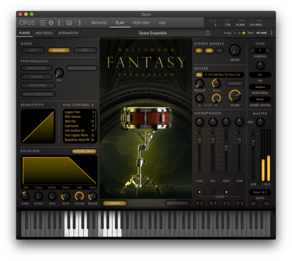Click the Stereo Double Amount knob
This screenshot has height=261, width=292.
point(235,50)
